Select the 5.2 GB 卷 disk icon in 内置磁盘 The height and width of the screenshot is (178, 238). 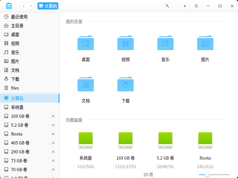pyautogui.click(x=165, y=140)
